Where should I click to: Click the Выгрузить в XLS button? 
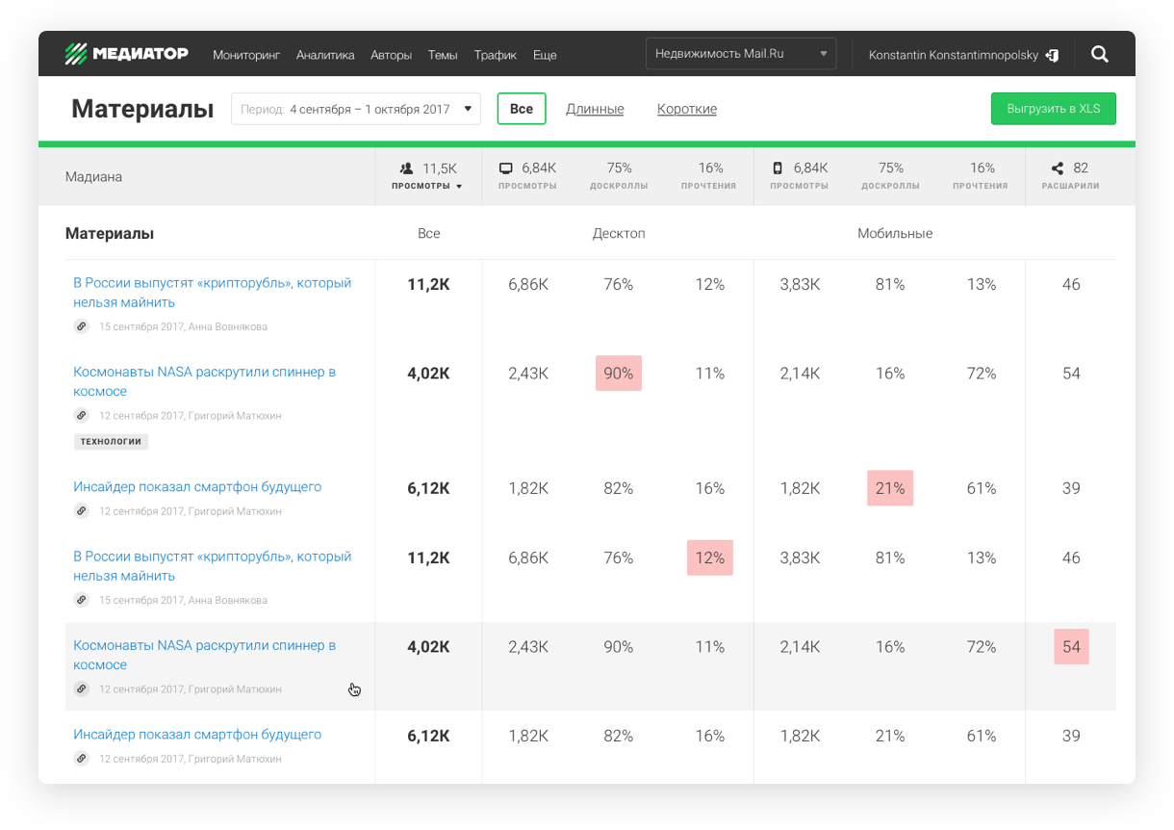[x=1053, y=109]
